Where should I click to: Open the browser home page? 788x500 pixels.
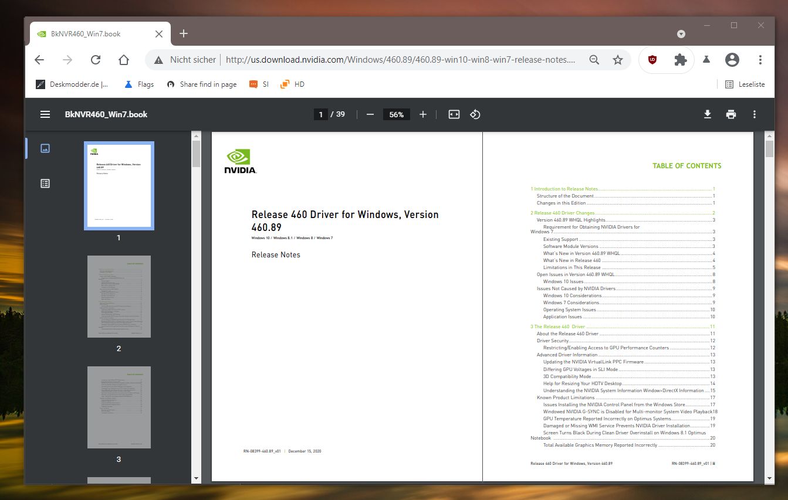click(x=124, y=60)
